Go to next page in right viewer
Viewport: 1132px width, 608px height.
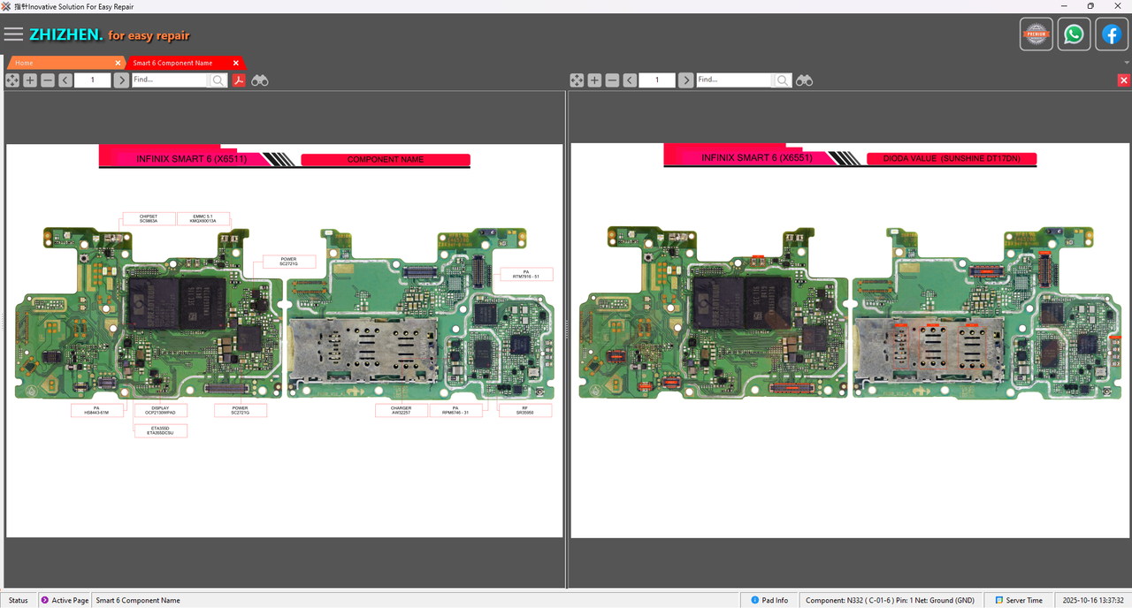point(685,80)
